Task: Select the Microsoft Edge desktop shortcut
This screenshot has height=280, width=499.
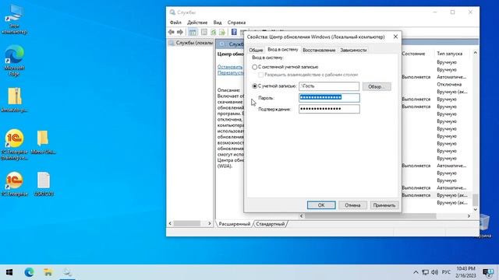Action: 14,61
